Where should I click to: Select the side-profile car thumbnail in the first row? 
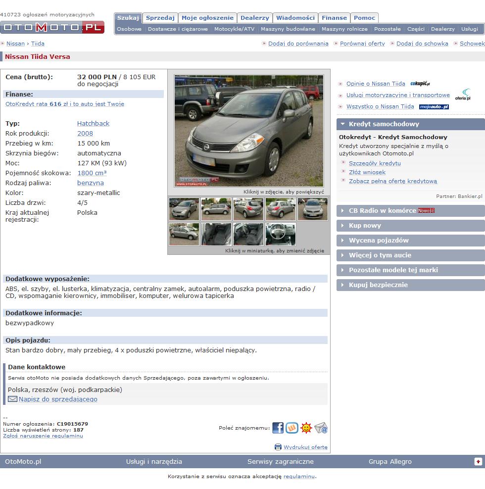point(216,209)
